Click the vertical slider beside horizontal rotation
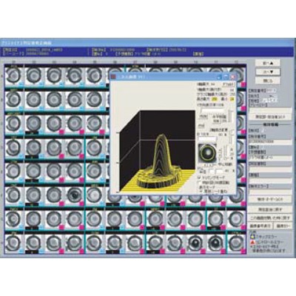Image resolution: width=296 pixels, height=296 pixels. coord(231,117)
